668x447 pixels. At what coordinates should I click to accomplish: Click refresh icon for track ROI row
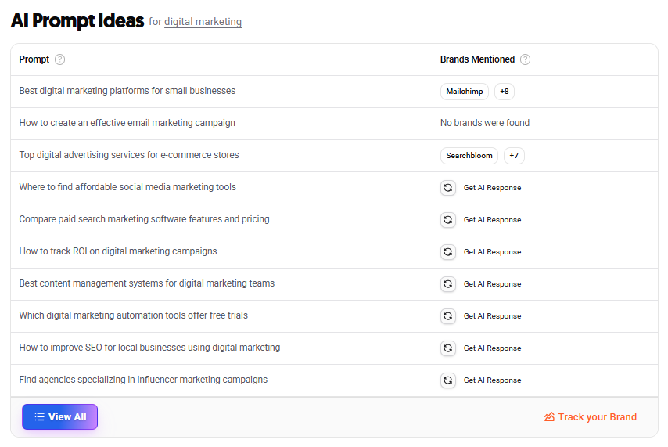tap(447, 252)
